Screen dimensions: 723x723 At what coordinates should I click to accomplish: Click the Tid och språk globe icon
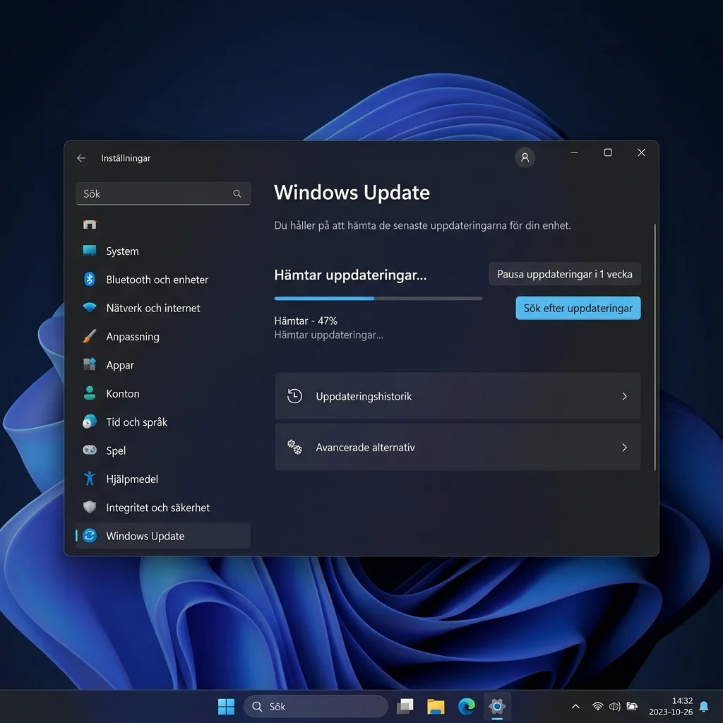click(x=90, y=422)
